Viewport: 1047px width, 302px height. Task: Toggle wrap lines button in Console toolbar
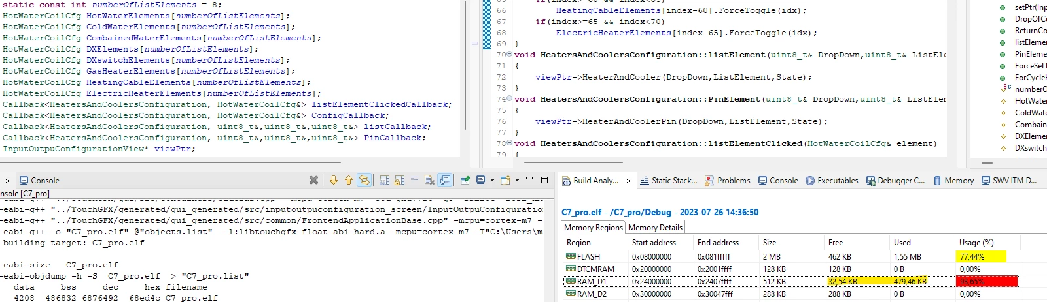click(414, 180)
